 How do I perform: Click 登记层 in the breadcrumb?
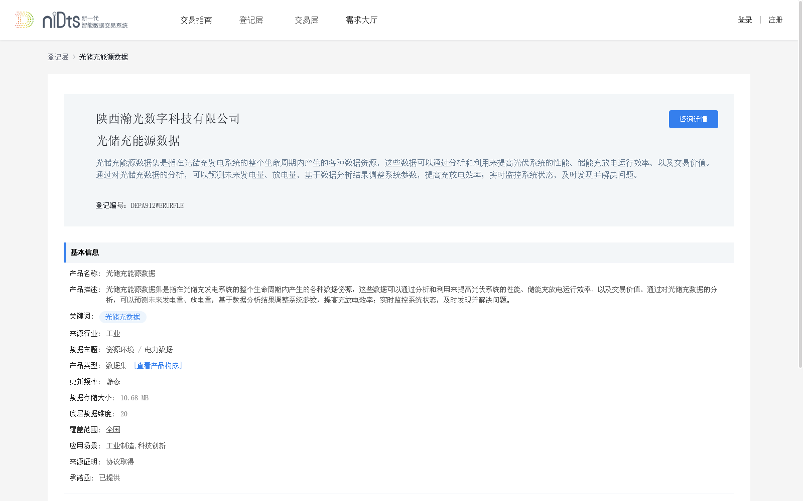tap(58, 57)
